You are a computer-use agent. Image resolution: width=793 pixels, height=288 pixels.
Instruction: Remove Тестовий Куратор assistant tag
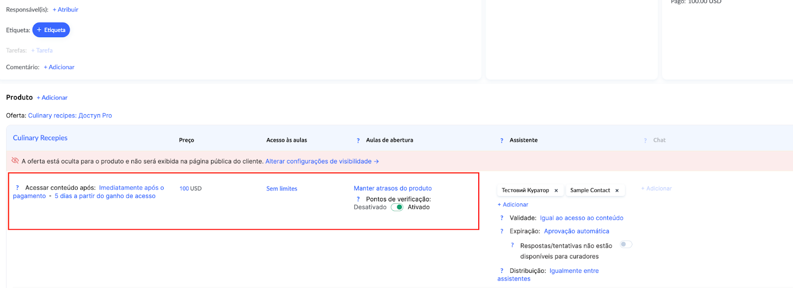tap(556, 191)
